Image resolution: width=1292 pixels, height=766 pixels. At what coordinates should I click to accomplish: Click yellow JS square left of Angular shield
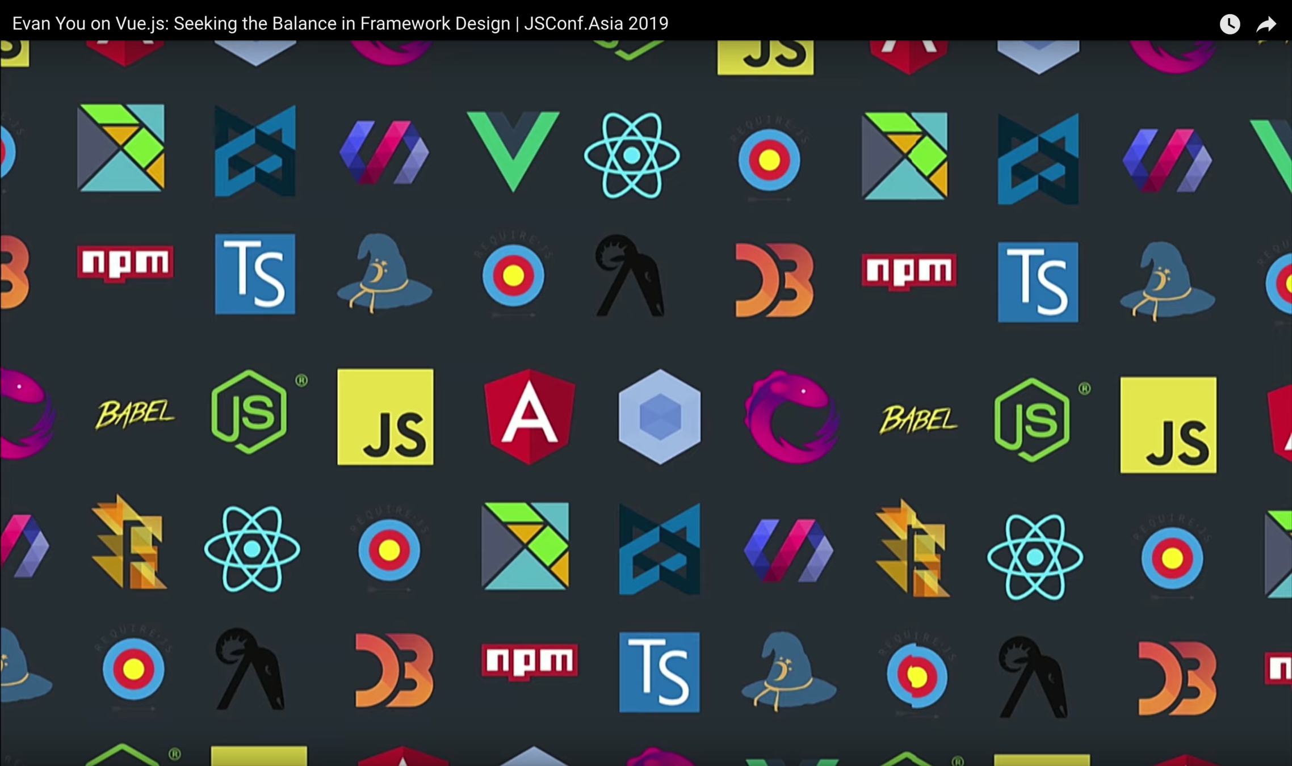tap(385, 417)
